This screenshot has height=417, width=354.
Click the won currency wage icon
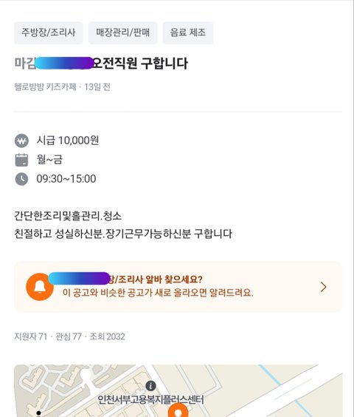click(21, 140)
